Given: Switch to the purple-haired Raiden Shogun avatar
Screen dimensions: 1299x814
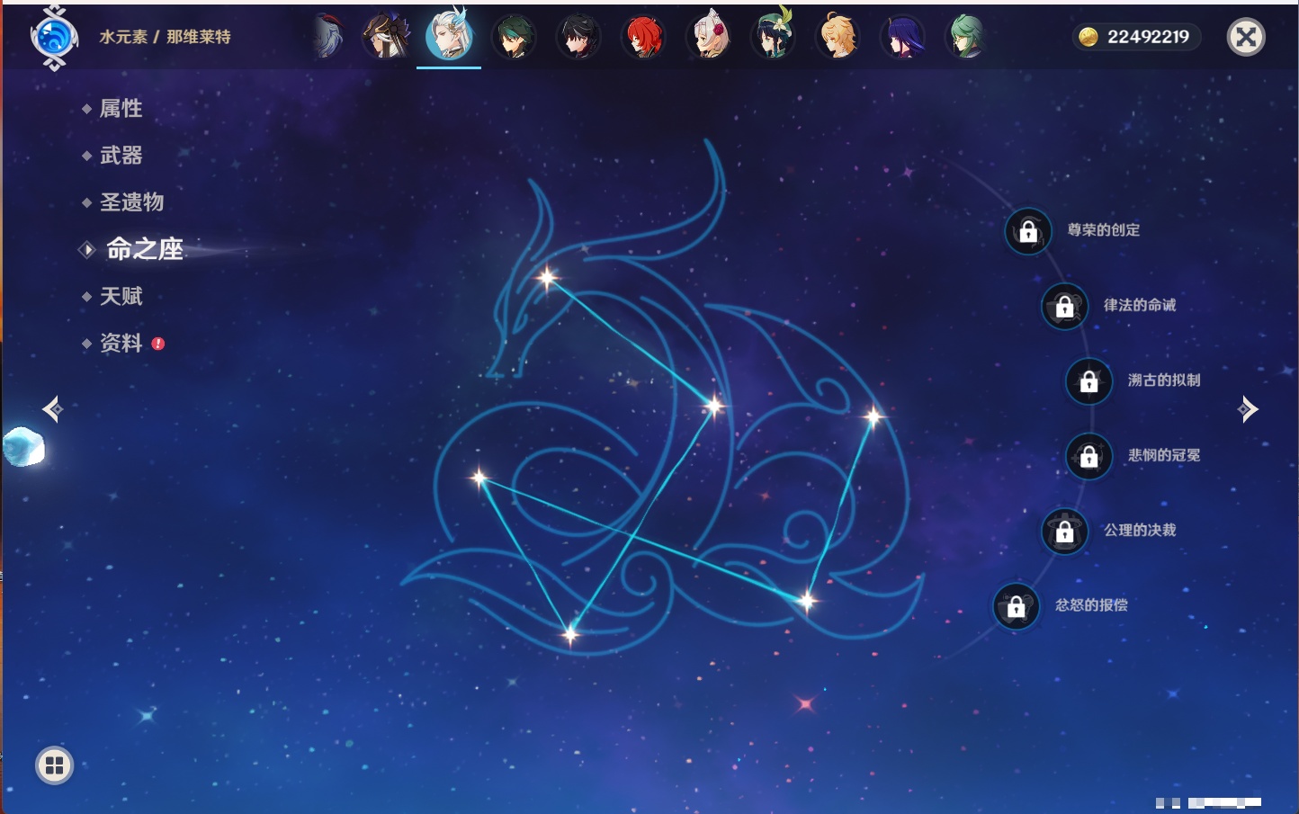Looking at the screenshot, I should tap(902, 38).
